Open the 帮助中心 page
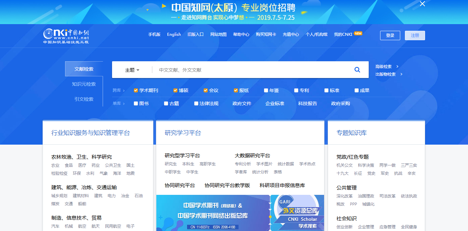This screenshot has width=468, height=231. (241, 34)
